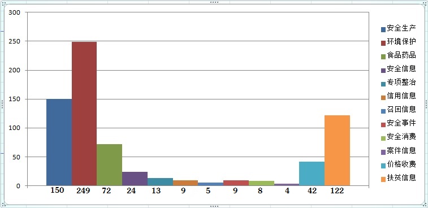Select the tallest dark red bar (249)
Image resolution: width=428 pixels, height=208 pixels.
pyautogui.click(x=84, y=114)
